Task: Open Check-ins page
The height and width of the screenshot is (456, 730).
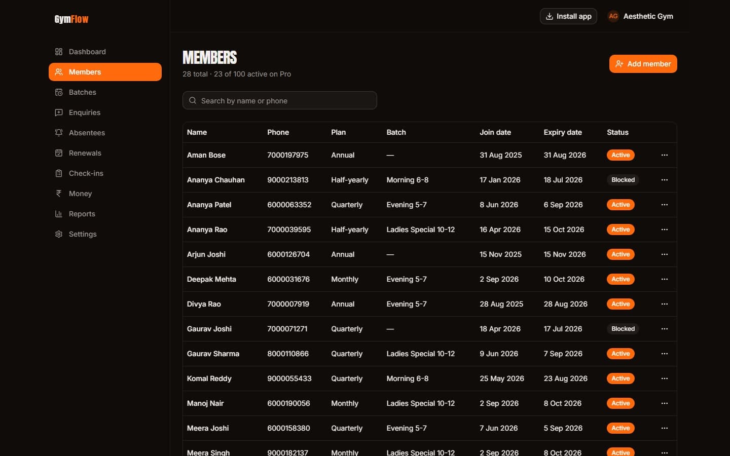Action: (105, 173)
